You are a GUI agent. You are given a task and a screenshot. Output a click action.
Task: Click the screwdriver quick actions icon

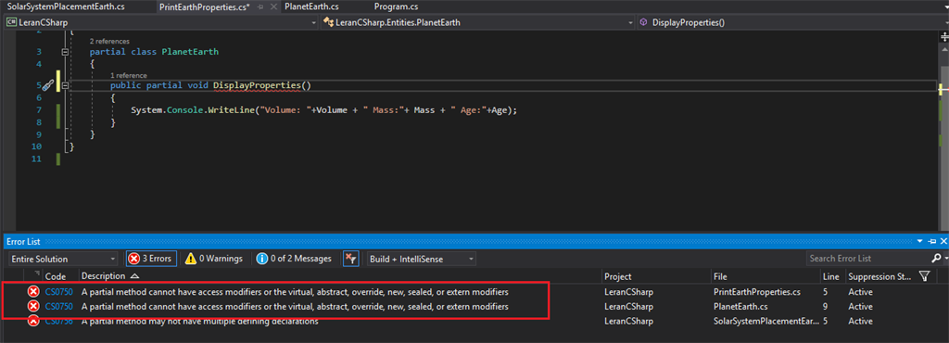[48, 85]
